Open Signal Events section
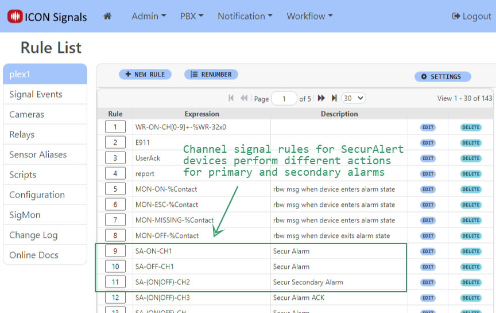 click(45, 94)
